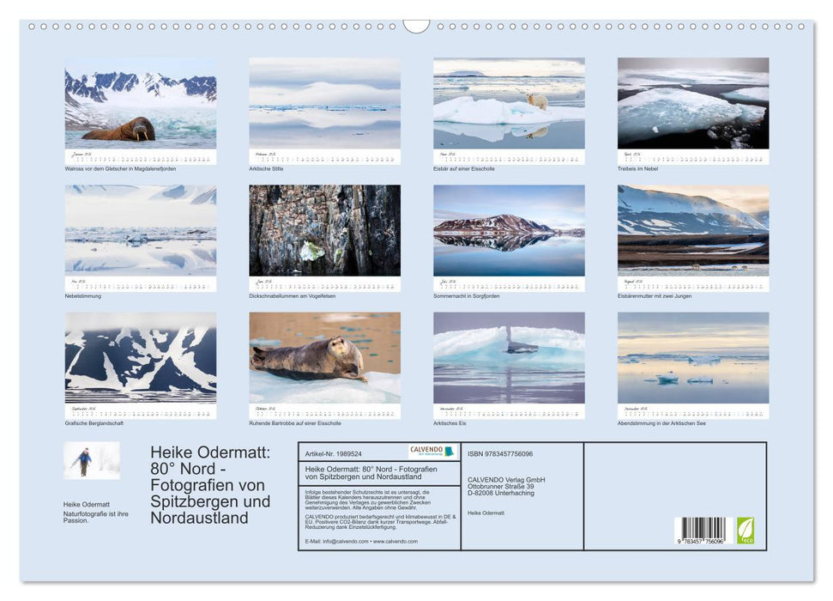Open the www.calvendo.com website link
Image resolution: width=833 pixels, height=601 pixels.
click(395, 541)
